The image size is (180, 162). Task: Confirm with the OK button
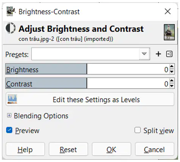point(111,149)
